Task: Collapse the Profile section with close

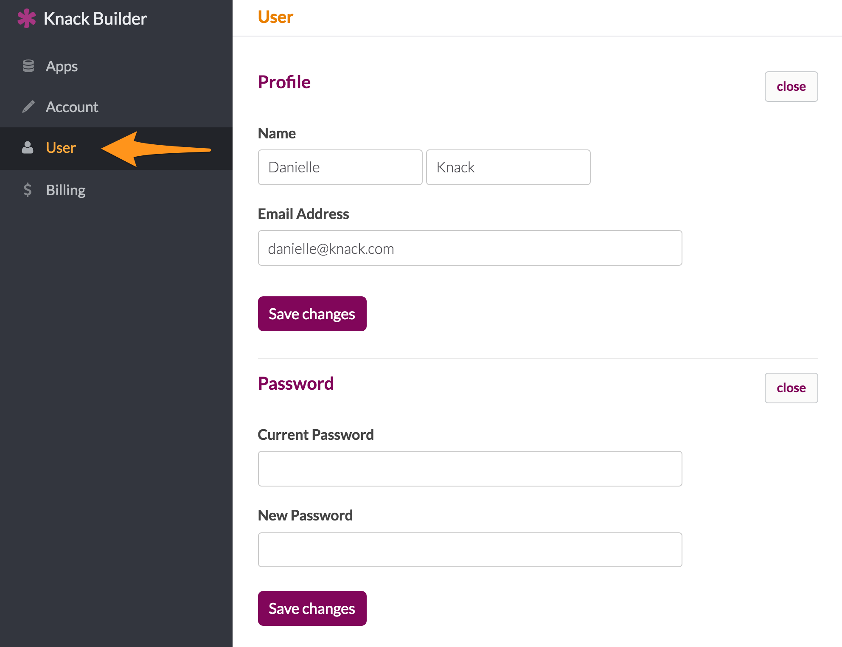Action: [791, 87]
